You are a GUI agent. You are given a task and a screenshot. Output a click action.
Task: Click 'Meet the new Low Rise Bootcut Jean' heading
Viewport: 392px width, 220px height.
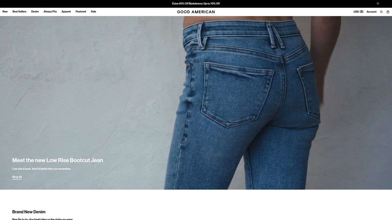(x=57, y=160)
